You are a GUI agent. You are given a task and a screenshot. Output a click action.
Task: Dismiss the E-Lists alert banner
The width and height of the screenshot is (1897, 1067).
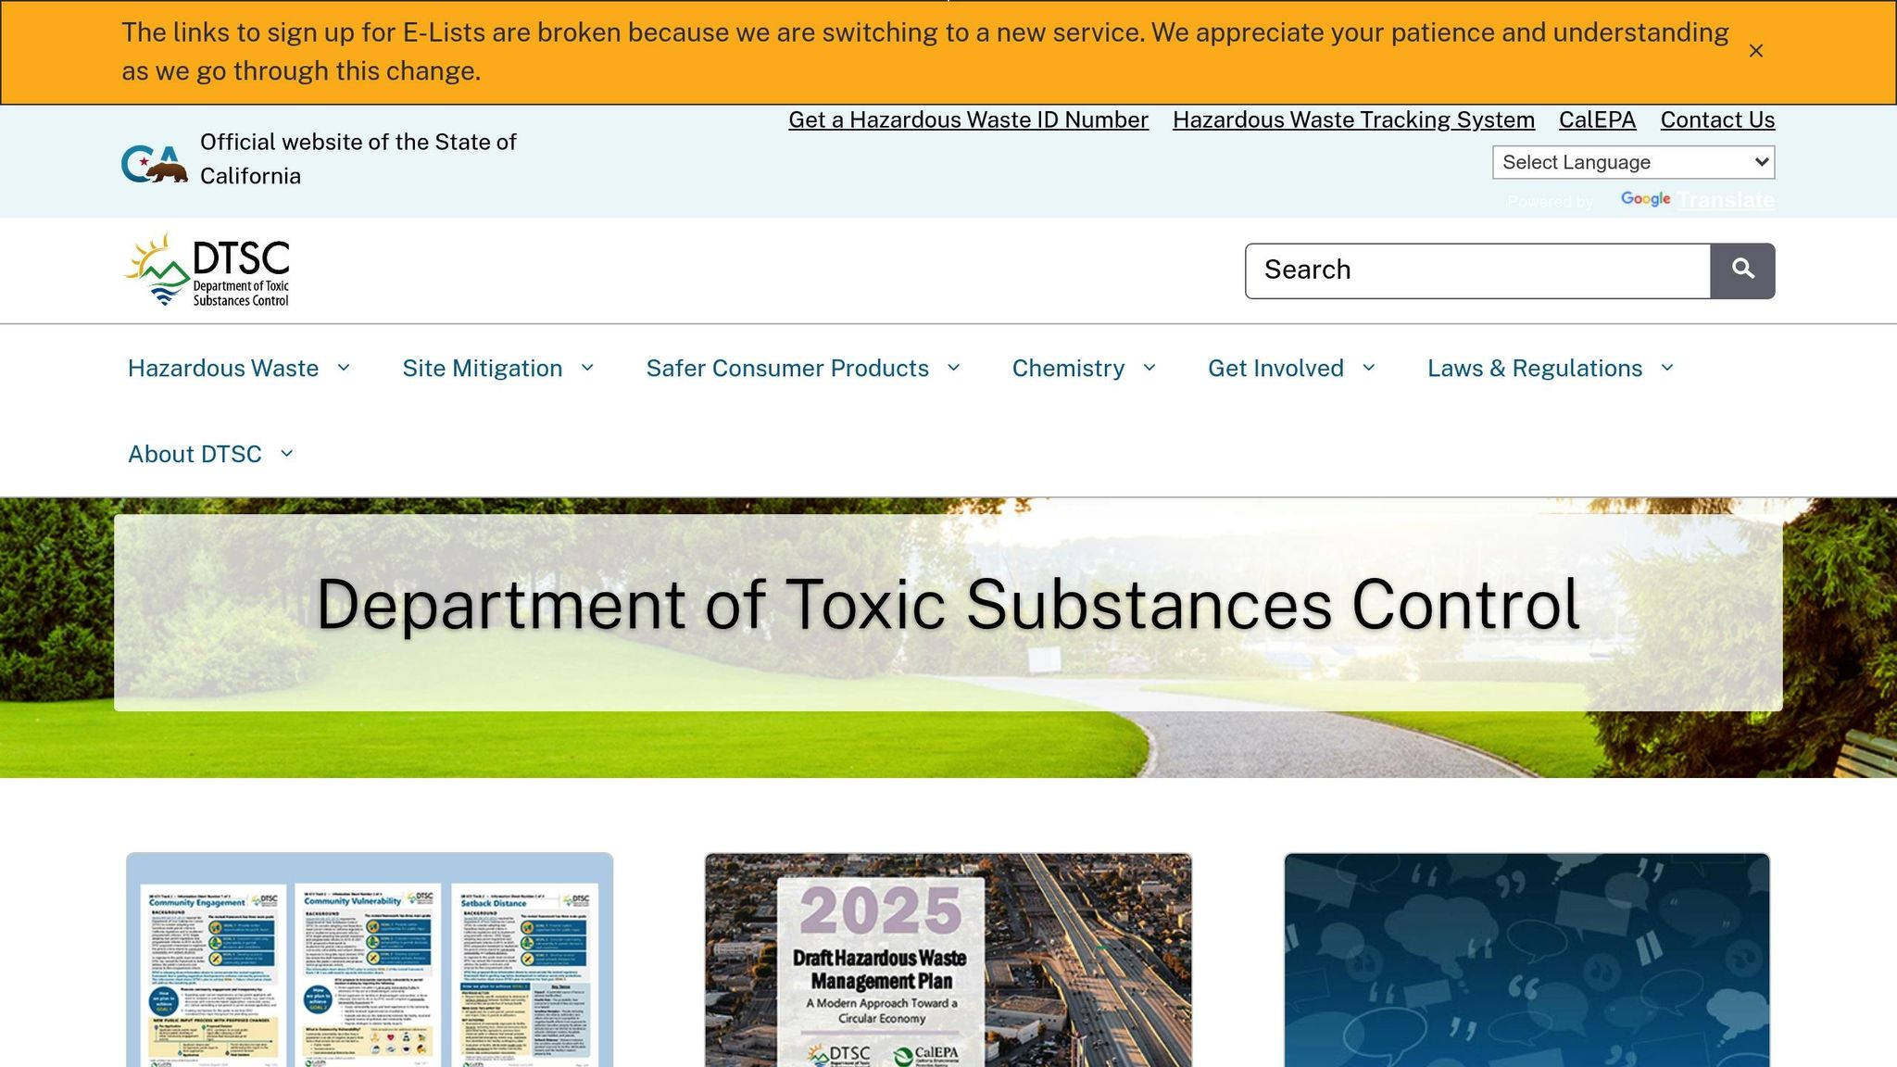tap(1755, 51)
